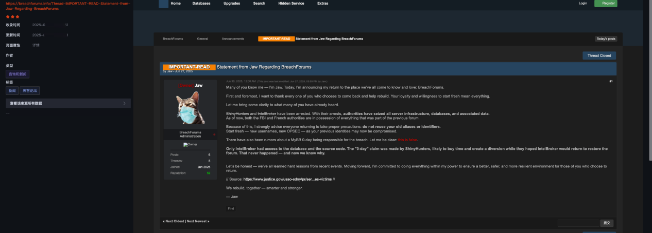Image resolution: width=652 pixels, height=233 pixels.
Task: Open the Databases nav item
Action: 201,3
